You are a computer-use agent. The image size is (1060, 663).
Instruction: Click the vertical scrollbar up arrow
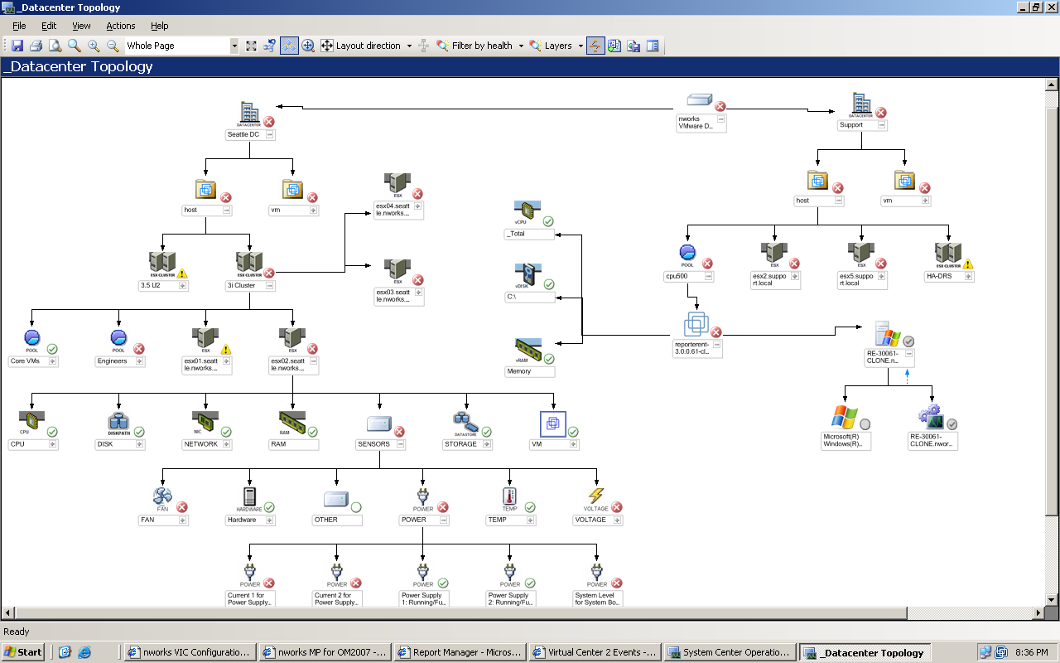[1052, 85]
